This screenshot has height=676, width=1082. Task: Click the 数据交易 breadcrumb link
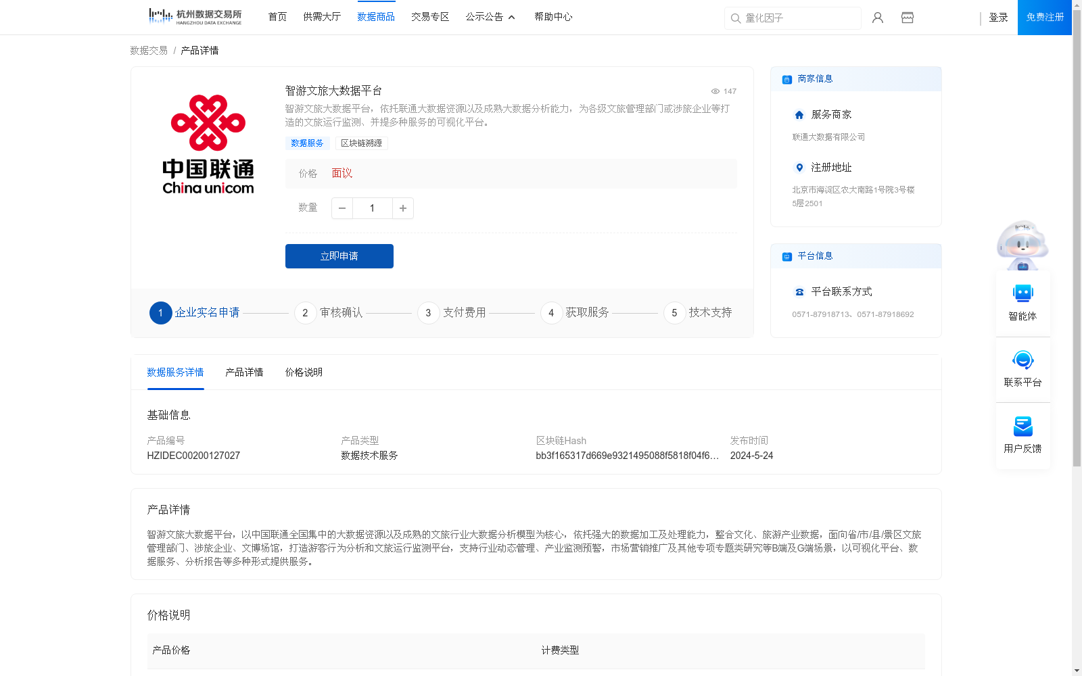pyautogui.click(x=149, y=51)
